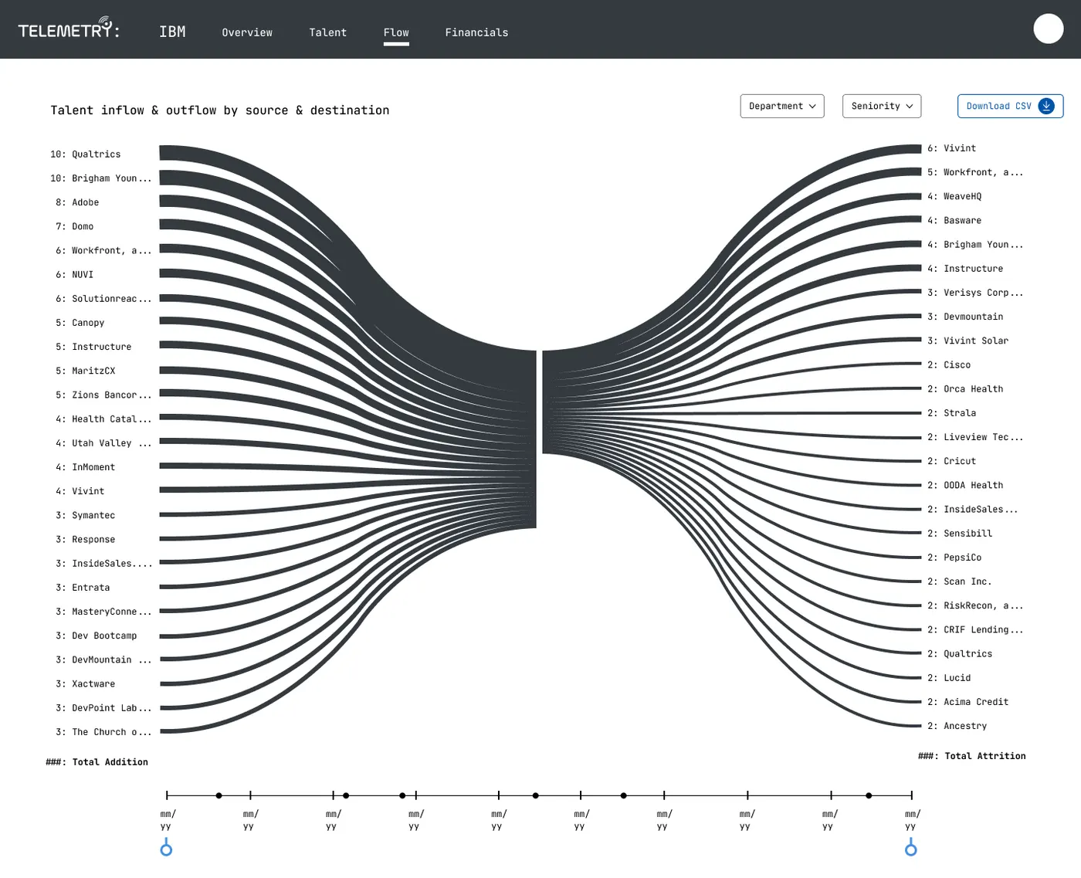1081x878 pixels.
Task: Select the '8: Adobe' inflow source
Action: click(77, 202)
